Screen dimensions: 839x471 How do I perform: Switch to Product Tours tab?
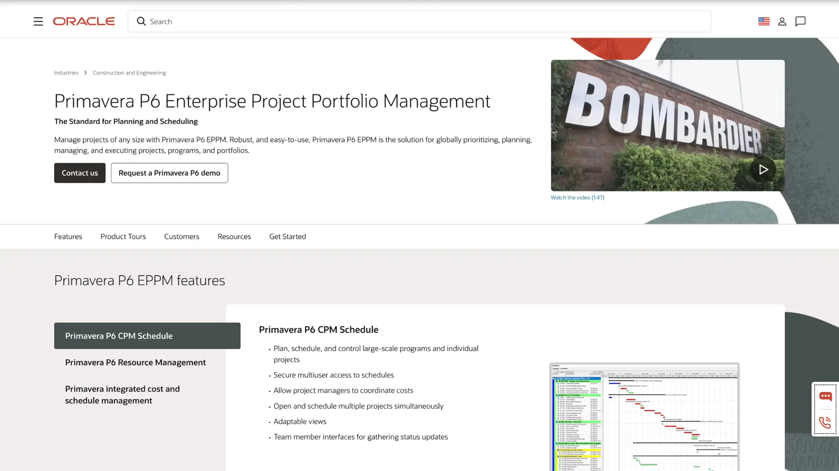(x=123, y=236)
